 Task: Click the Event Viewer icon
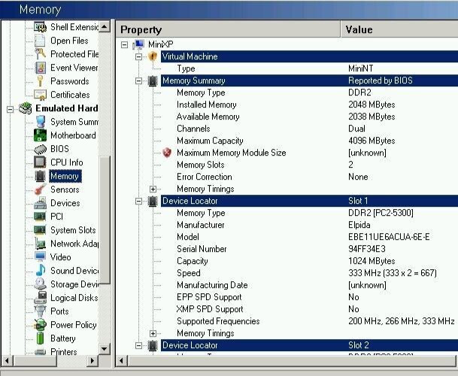tap(40, 68)
